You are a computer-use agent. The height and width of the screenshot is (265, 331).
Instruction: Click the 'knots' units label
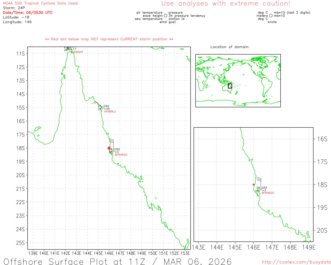point(272,22)
